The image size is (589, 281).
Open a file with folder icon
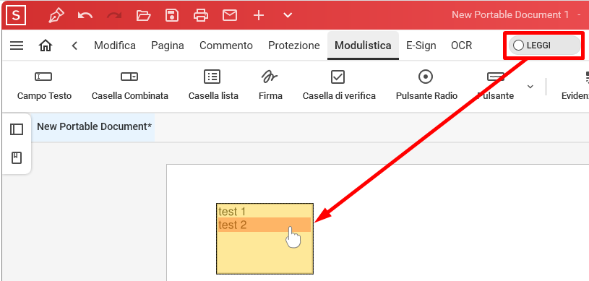[x=143, y=15]
